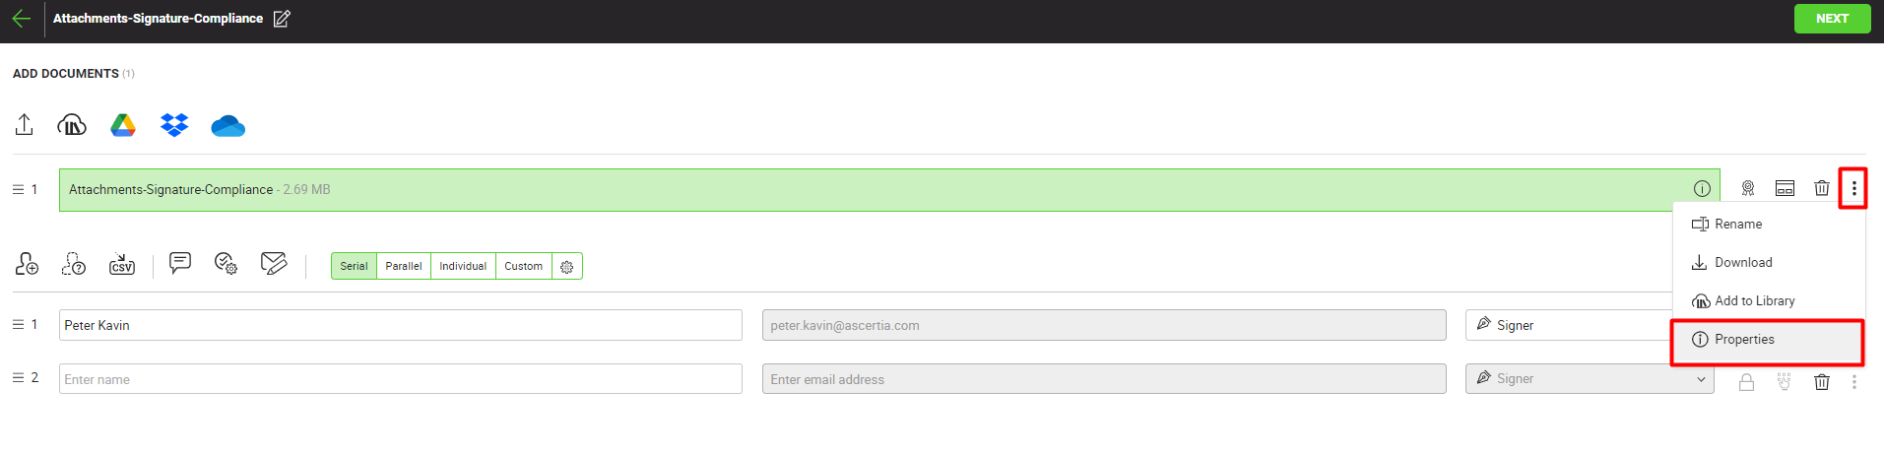The height and width of the screenshot is (455, 1884).
Task: Open the document certify ribbon icon
Action: [x=1747, y=188]
